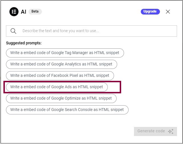Click the AI title text
Viewport: 183px width, 144px height.
coord(23,12)
